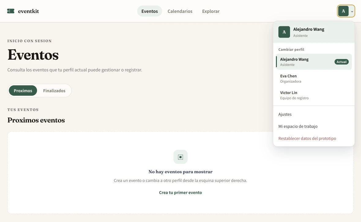This screenshot has height=222, width=361.
Task: Click the Proximos eventos section heading
Action: click(36, 120)
